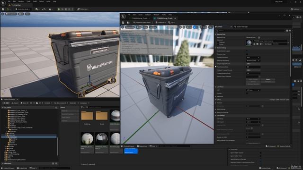The image size is (303, 170).
Task: Click the material sphere thumbnail in Material Slots
Action: pos(249,42)
